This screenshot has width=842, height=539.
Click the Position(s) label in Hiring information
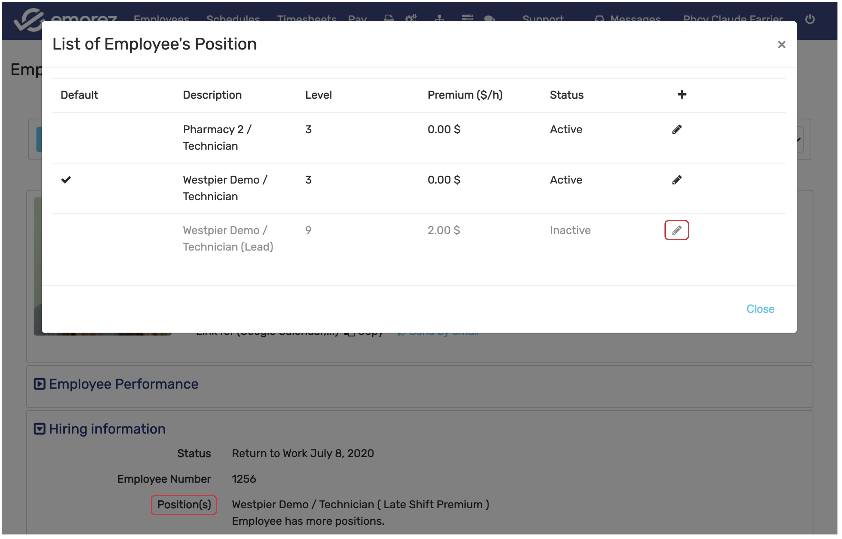tap(184, 505)
